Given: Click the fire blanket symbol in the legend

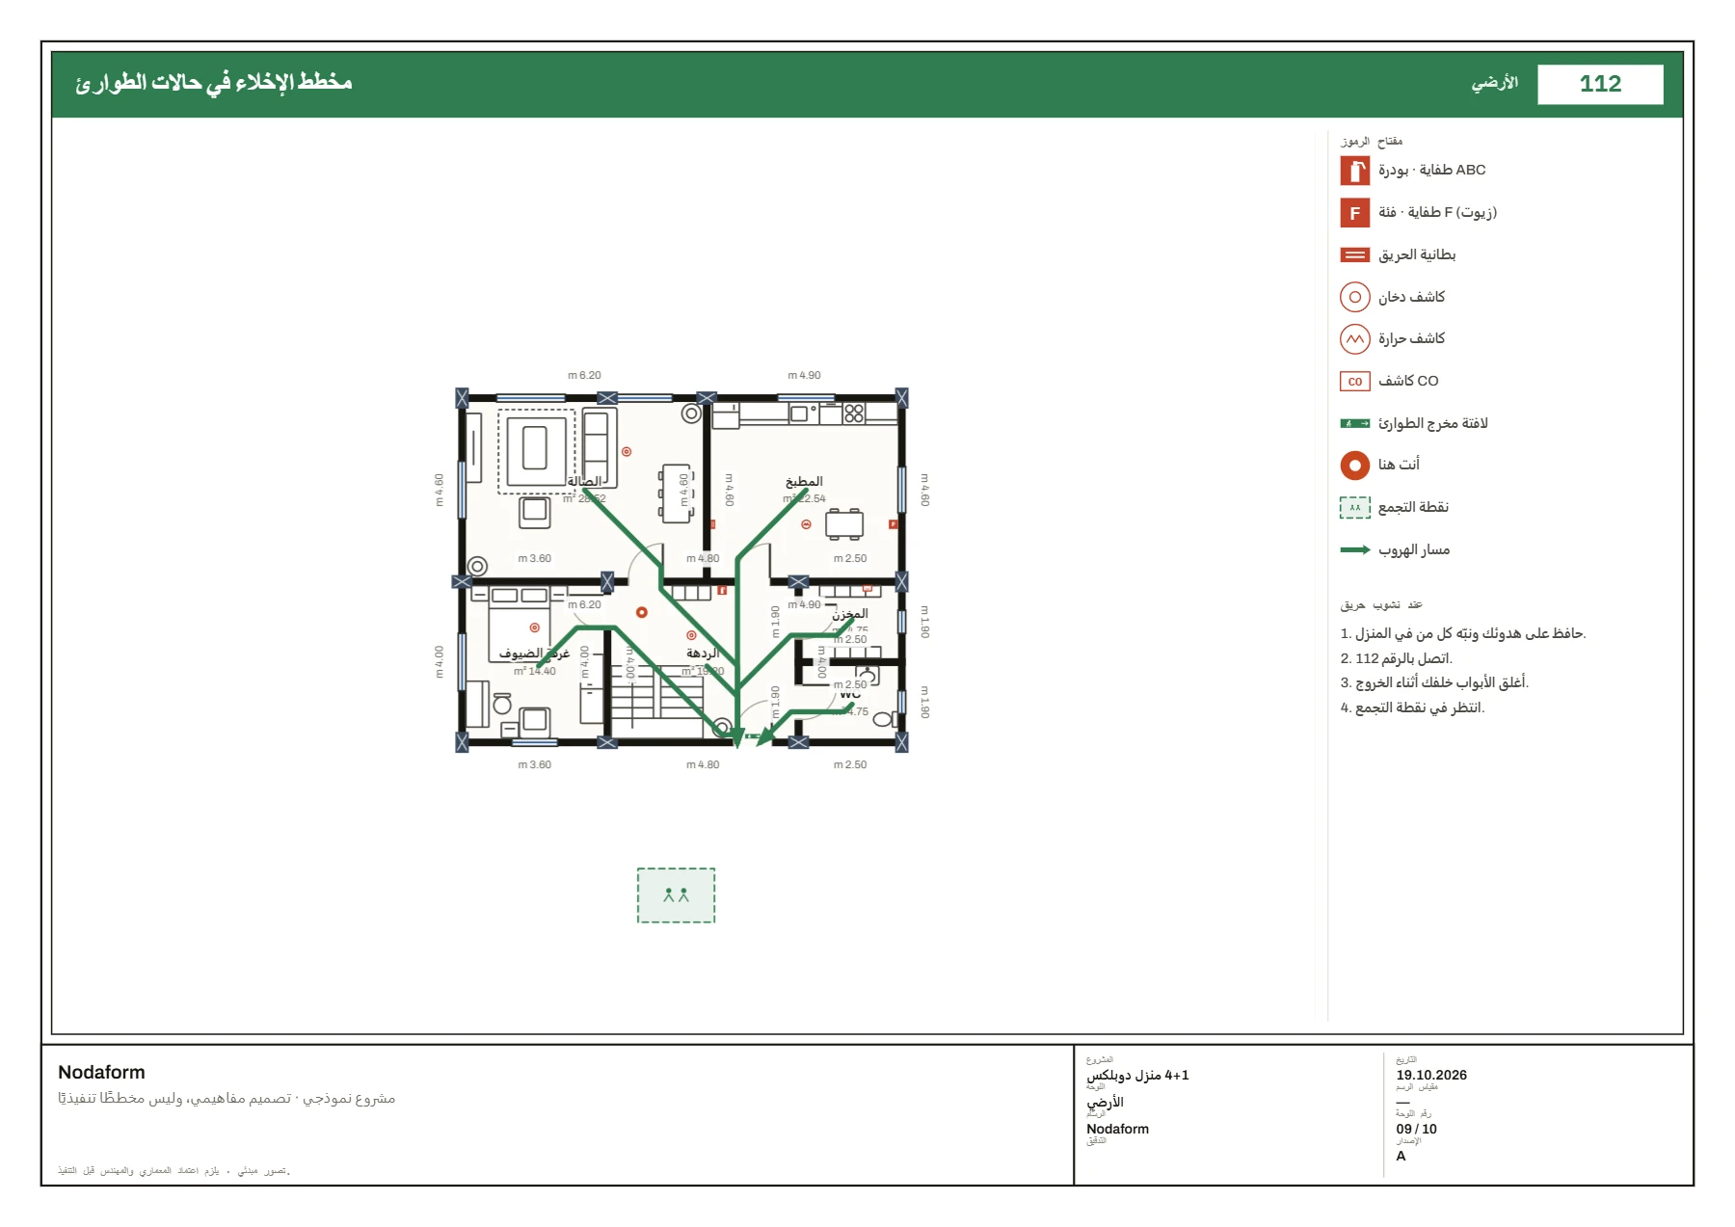Looking at the screenshot, I should tap(1354, 255).
